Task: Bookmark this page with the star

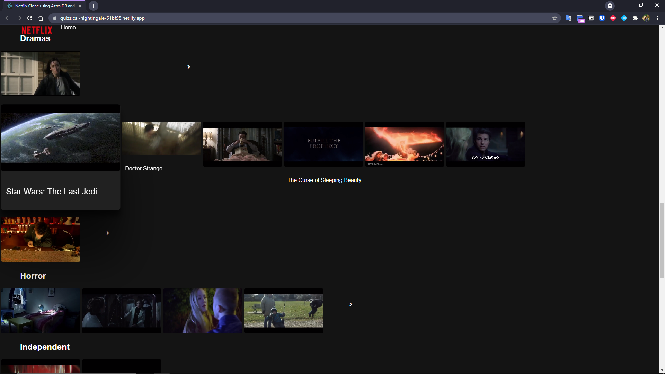Action: (555, 18)
